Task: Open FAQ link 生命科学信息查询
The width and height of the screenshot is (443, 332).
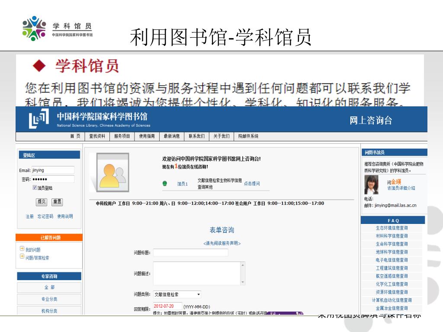Action: point(392,244)
